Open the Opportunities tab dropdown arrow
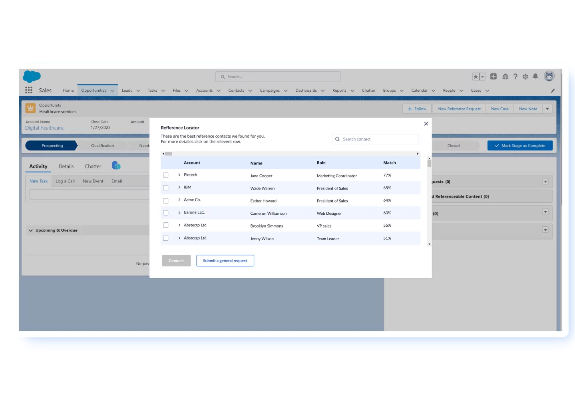The height and width of the screenshot is (400, 575). pyautogui.click(x=112, y=91)
